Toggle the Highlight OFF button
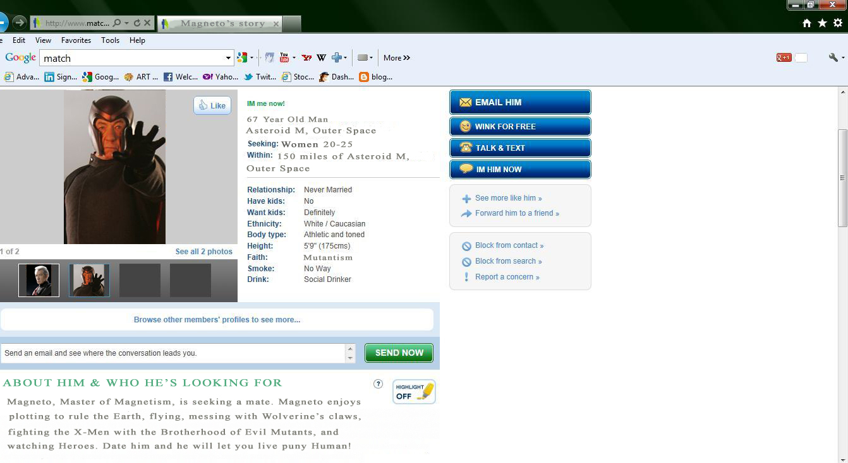 point(414,392)
